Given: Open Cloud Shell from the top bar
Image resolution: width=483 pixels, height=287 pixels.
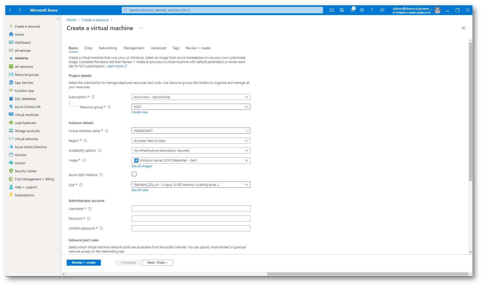Looking at the screenshot, I should pyautogui.click(x=332, y=10).
